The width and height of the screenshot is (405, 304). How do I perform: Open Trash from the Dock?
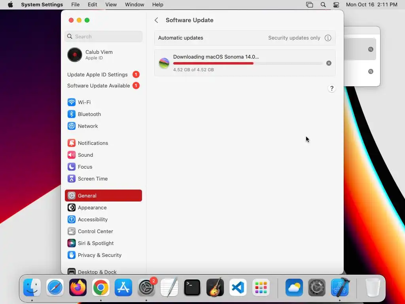click(373, 287)
